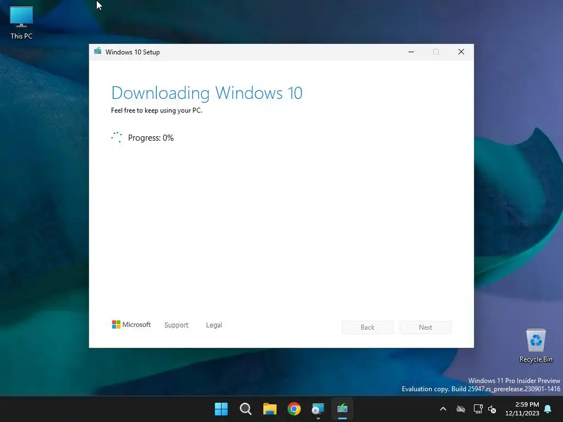Open the Support link
The image size is (563, 422).
[x=176, y=325]
